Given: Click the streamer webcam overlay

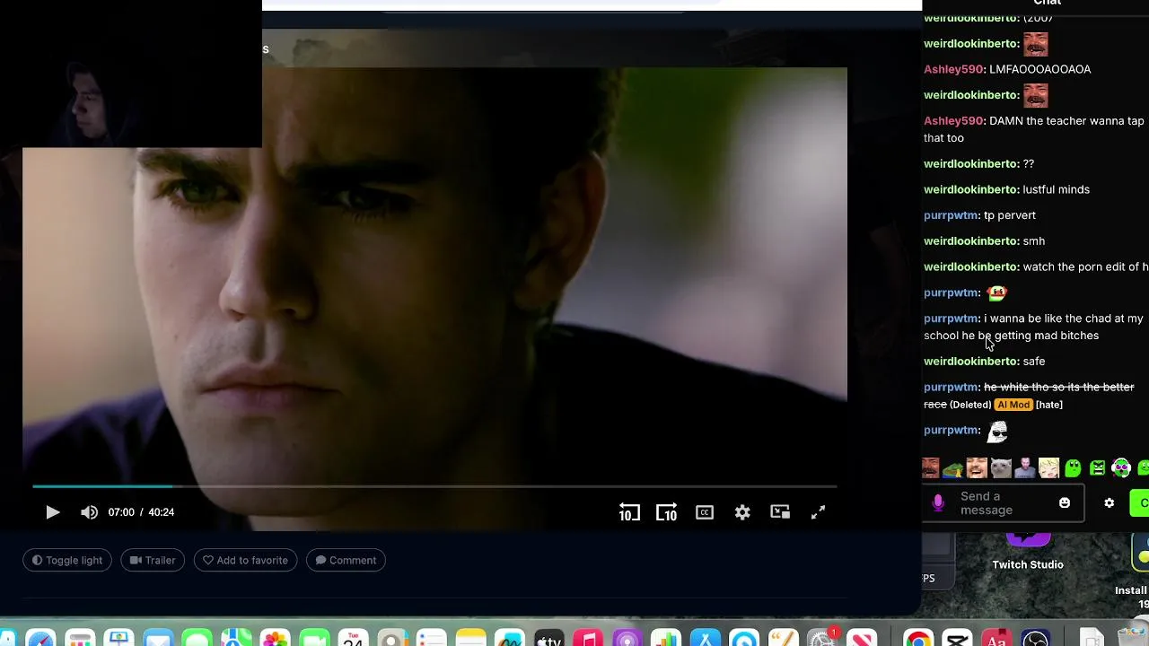Looking at the screenshot, I should (x=131, y=74).
